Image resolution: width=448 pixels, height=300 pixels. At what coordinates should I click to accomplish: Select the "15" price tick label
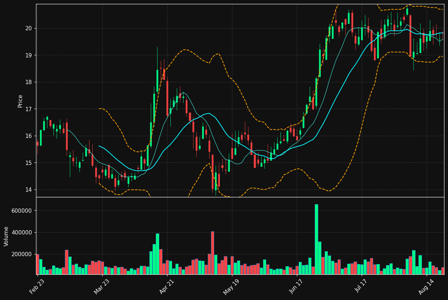point(29,163)
